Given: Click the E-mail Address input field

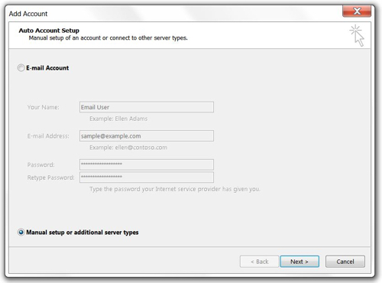Looking at the screenshot, I should pos(147,136).
